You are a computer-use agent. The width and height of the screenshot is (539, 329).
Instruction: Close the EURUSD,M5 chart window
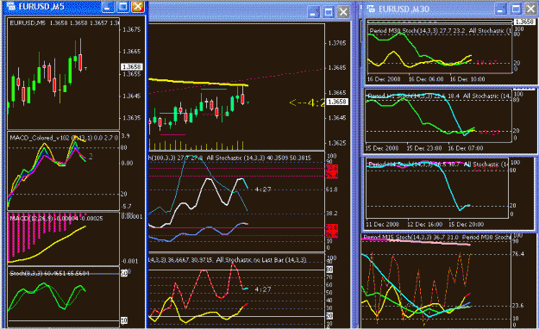click(x=137, y=7)
